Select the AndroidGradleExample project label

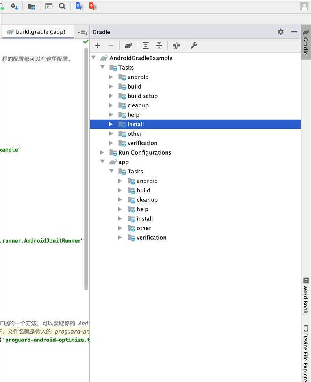141,58
